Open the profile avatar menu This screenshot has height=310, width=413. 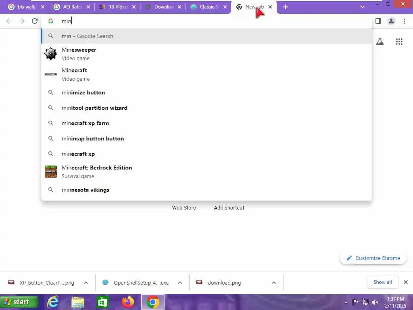coord(391,21)
